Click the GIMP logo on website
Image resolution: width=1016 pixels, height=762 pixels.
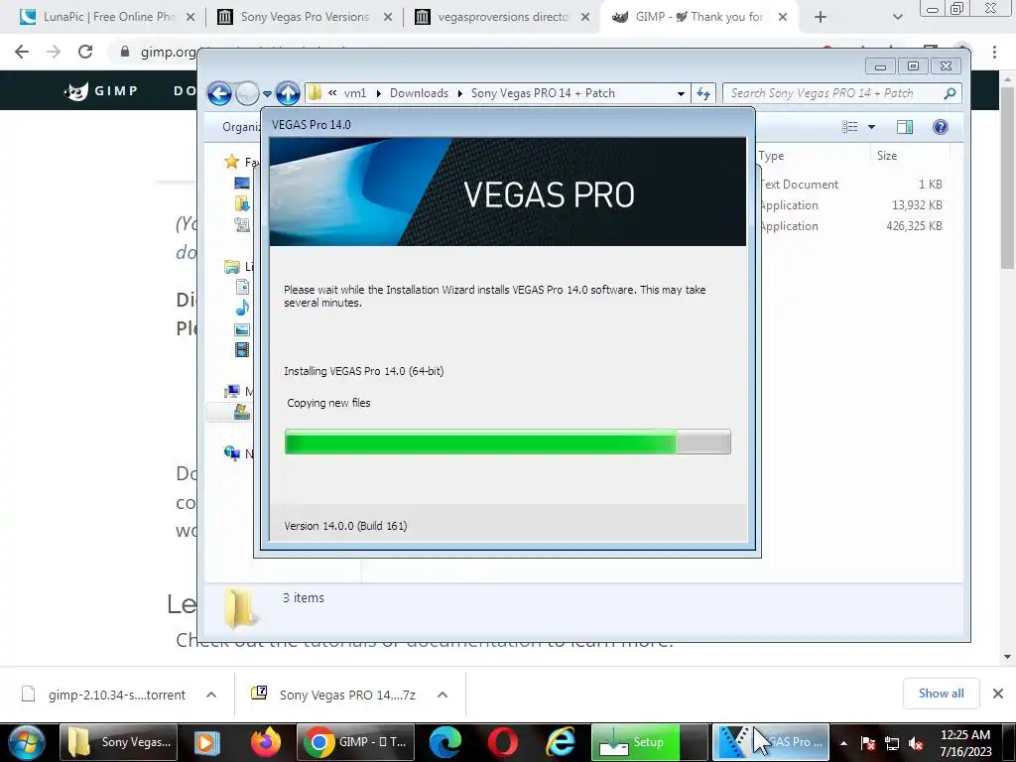(101, 90)
